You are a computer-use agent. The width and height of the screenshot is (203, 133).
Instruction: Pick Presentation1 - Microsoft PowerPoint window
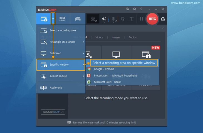click(x=122, y=75)
